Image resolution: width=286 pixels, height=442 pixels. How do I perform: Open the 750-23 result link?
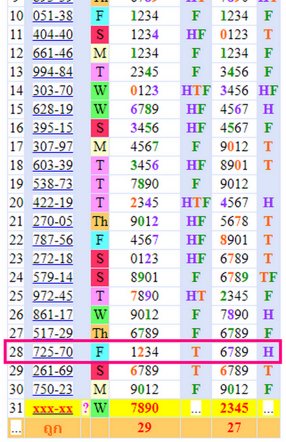click(53, 390)
